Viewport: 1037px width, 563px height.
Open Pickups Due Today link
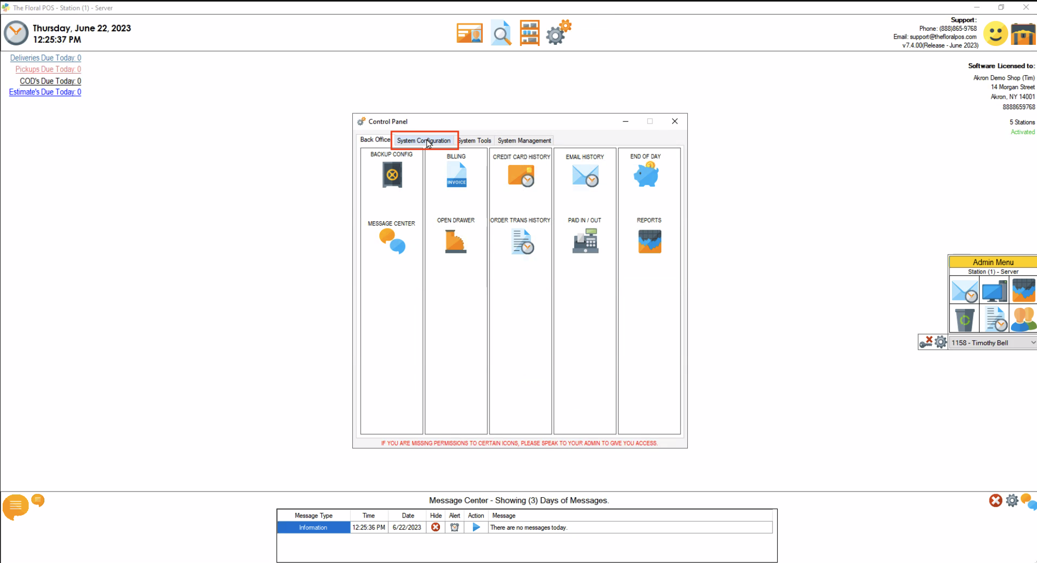click(x=48, y=69)
